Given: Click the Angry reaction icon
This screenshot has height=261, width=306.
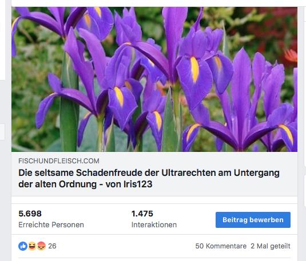Looking at the screenshot, I should tap(41, 246).
